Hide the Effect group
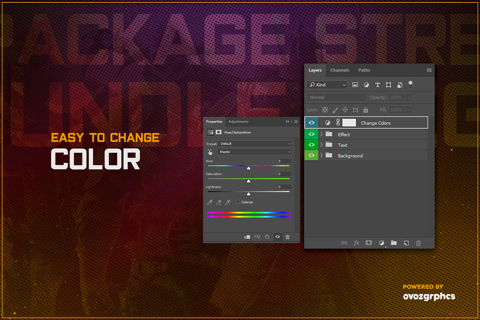 (x=312, y=134)
